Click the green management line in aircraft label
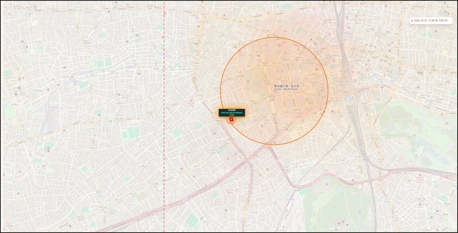The height and width of the screenshot is (233, 458). tap(231, 112)
